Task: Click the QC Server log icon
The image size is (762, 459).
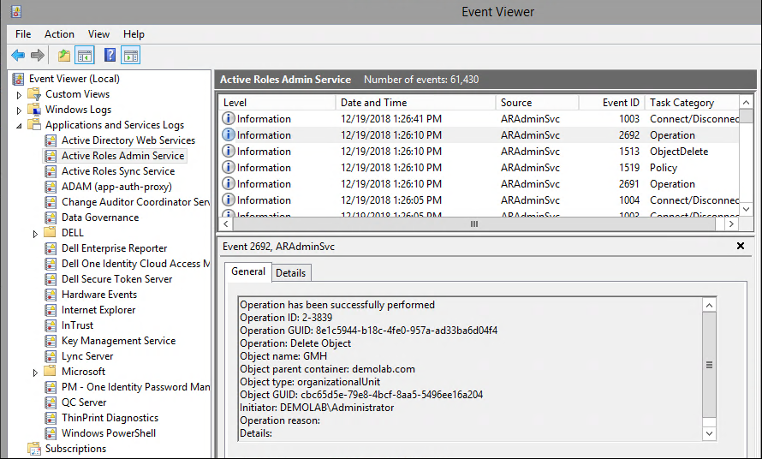Action: 51,402
